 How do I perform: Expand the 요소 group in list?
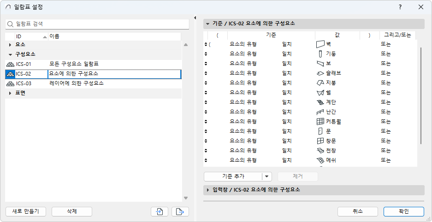tap(11, 45)
